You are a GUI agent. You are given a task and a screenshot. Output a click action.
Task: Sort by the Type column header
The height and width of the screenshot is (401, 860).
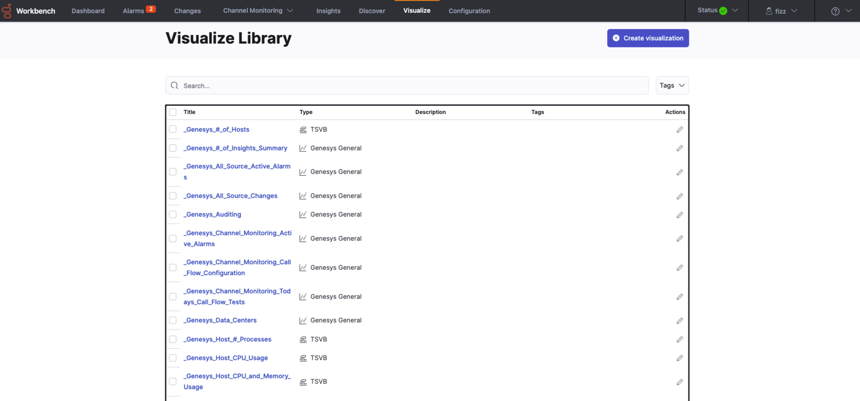[x=306, y=112]
